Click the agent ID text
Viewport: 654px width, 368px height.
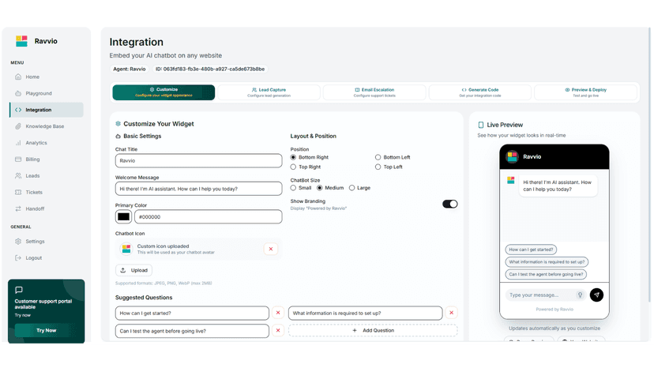point(210,69)
